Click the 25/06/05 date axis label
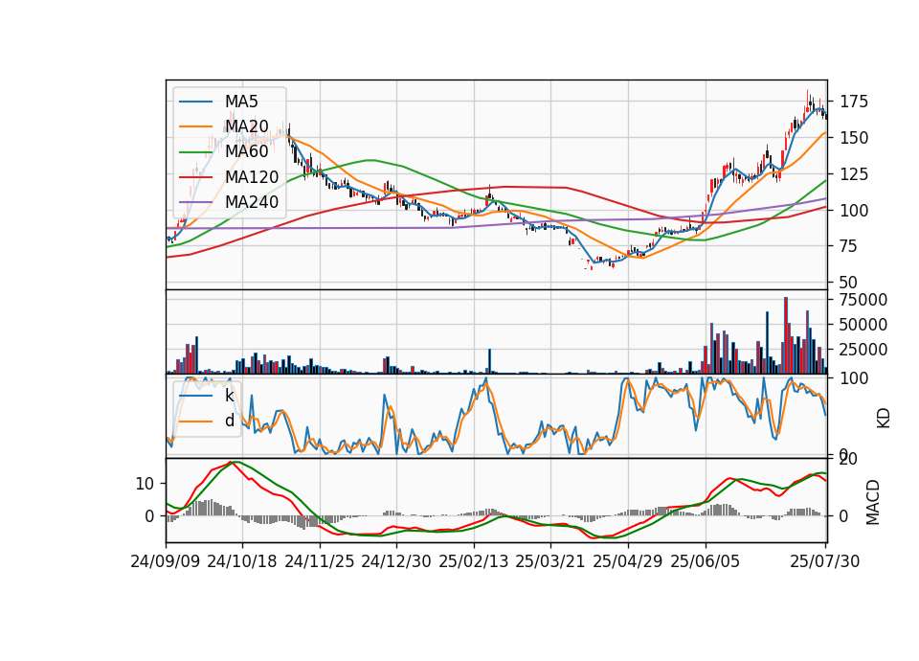 pos(706,561)
